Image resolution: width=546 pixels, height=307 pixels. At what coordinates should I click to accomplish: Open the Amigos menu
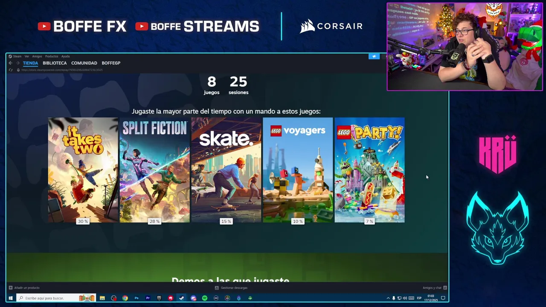[x=37, y=56]
